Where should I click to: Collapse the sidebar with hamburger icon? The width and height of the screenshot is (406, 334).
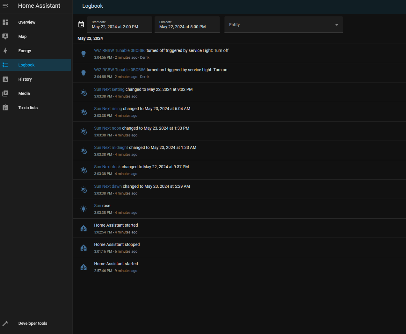click(x=5, y=6)
